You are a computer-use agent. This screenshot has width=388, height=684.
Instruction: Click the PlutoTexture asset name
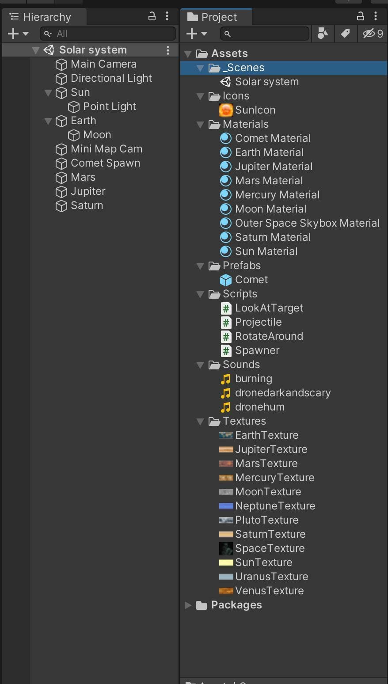coord(266,520)
